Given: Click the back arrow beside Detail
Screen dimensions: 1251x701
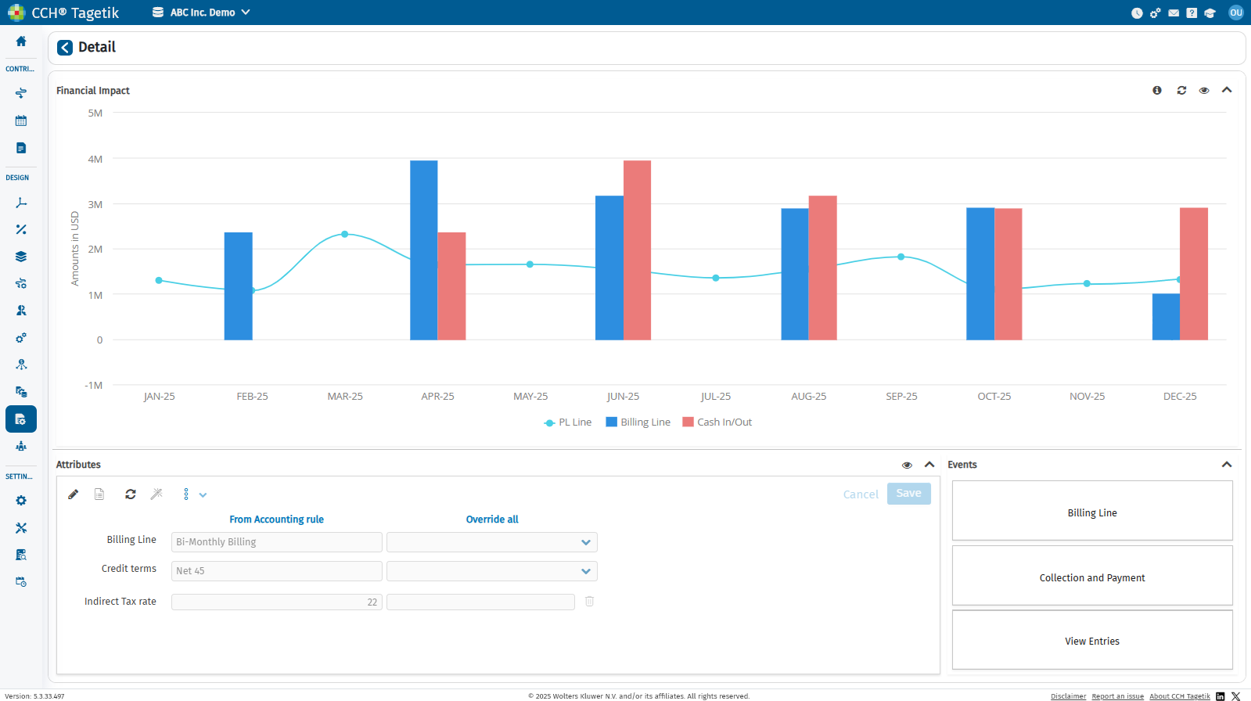Looking at the screenshot, I should coord(65,48).
